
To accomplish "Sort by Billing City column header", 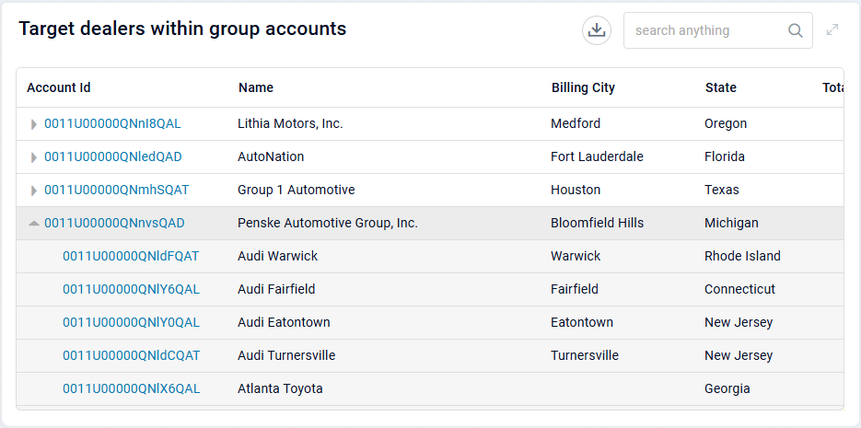I will (583, 88).
